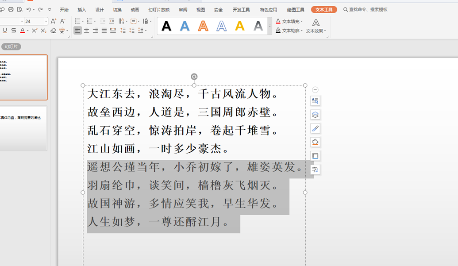The width and height of the screenshot is (458, 266).
Task: Open the customize quick access dropdown
Action: (x=50, y=10)
